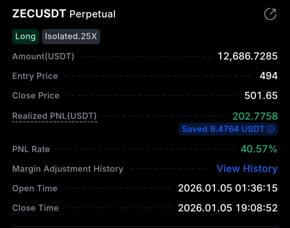This screenshot has height=228, width=290.
Task: Tap the green PNL Rate percentage
Action: (x=258, y=149)
